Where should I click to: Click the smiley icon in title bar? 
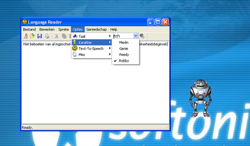coord(25,22)
